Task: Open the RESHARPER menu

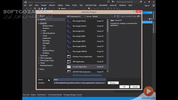Action: (x=103, y=5)
